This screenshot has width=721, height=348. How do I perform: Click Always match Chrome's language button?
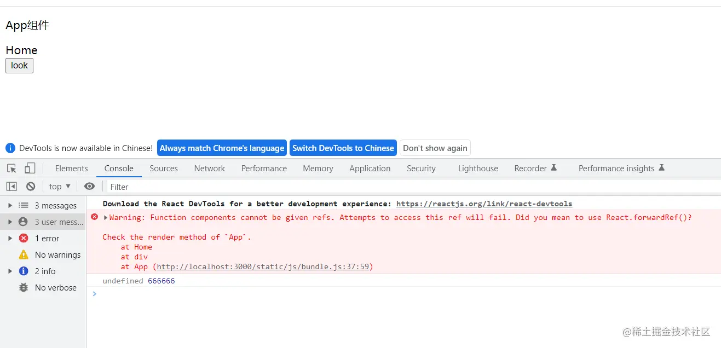pos(222,148)
